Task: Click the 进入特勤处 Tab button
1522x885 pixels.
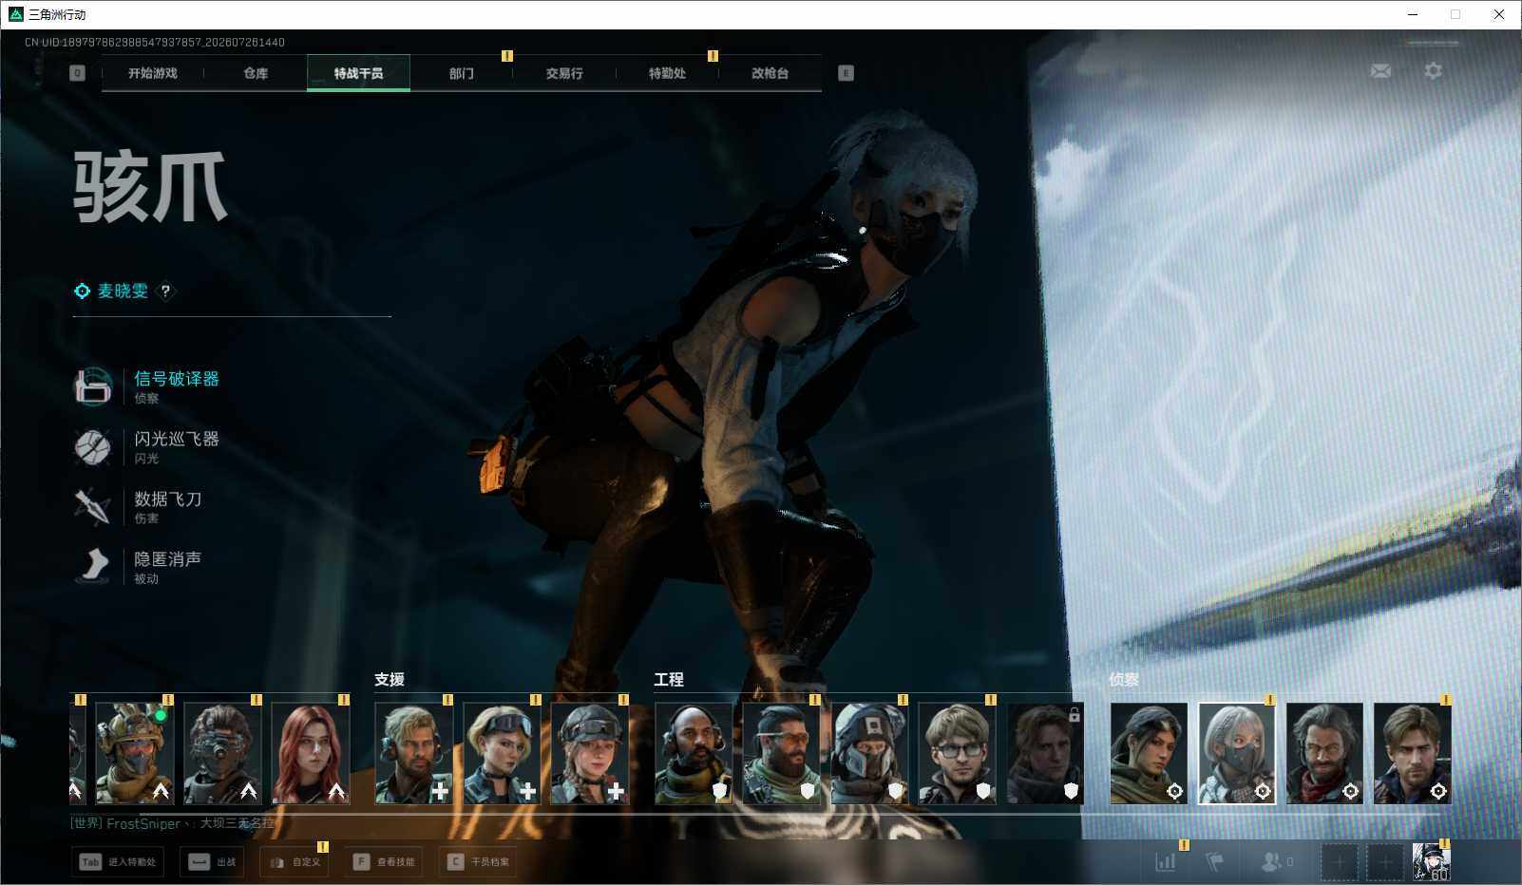Action: tap(118, 862)
